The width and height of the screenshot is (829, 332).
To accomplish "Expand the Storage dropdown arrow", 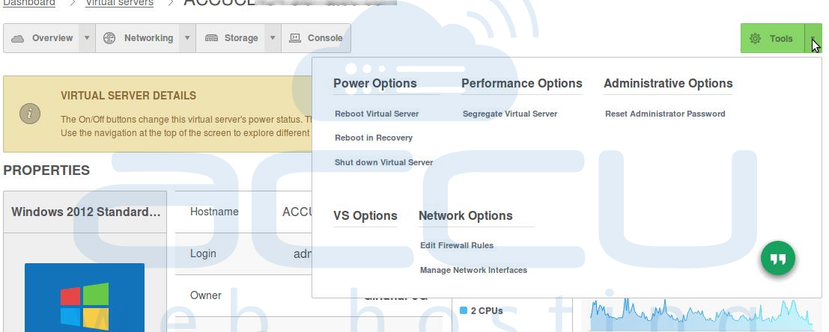I will (x=273, y=38).
